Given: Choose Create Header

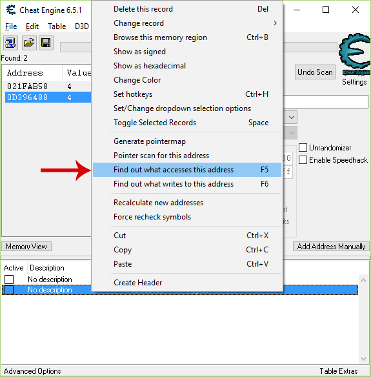Looking at the screenshot, I should click(187, 283).
